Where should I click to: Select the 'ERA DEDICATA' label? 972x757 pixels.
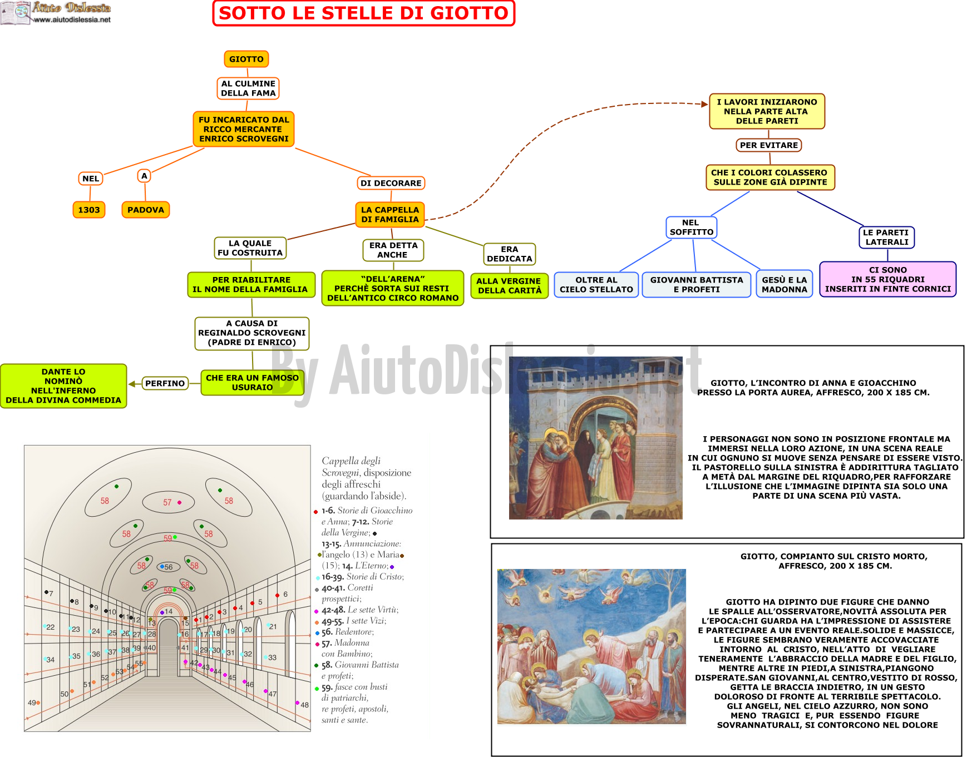(x=510, y=254)
